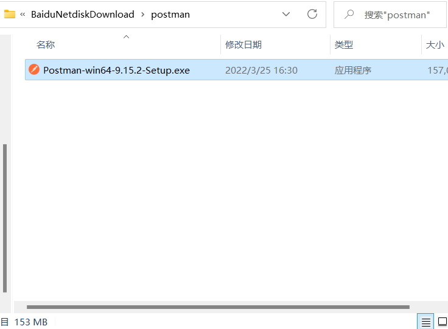Refresh the postman folder
Viewport: 448px width, 329px height.
[312, 14]
